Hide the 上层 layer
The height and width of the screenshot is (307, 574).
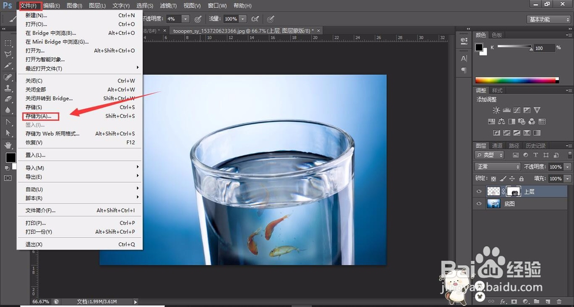tap(479, 191)
